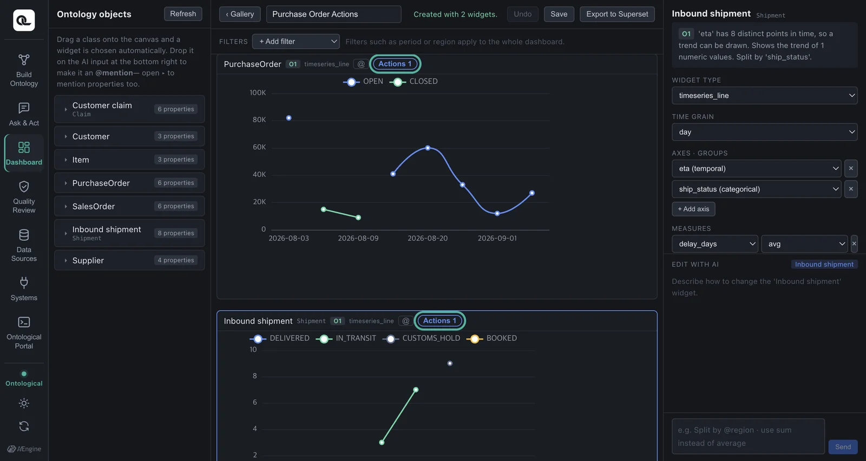Image resolution: width=866 pixels, height=461 pixels.
Task: Remove the ship_status (categorical) axis
Action: click(x=851, y=189)
